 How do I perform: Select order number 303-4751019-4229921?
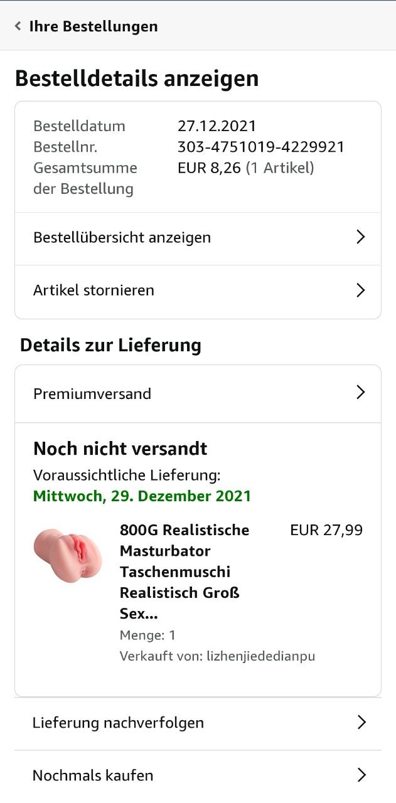261,147
